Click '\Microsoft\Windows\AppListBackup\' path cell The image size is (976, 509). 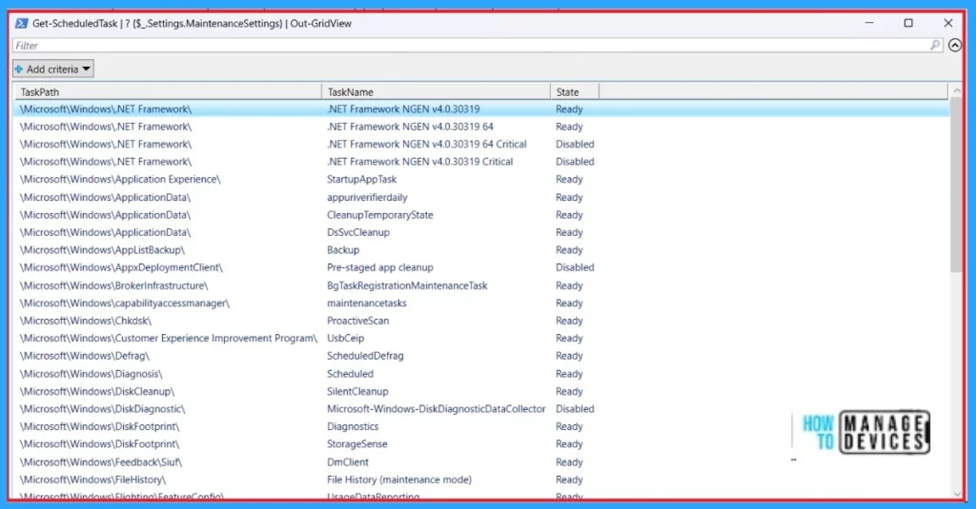[x=102, y=250]
